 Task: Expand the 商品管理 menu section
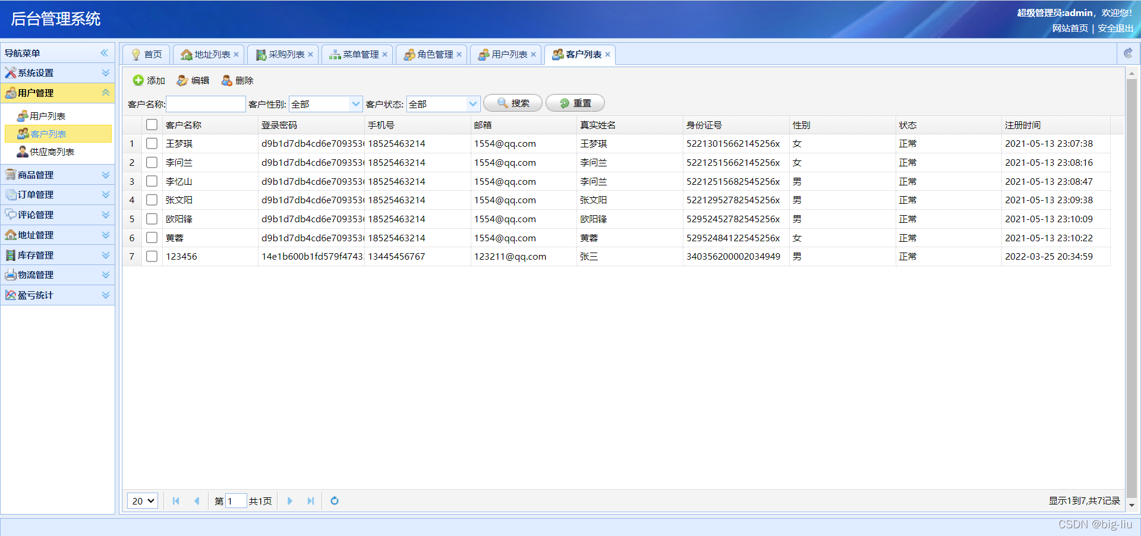(x=106, y=175)
